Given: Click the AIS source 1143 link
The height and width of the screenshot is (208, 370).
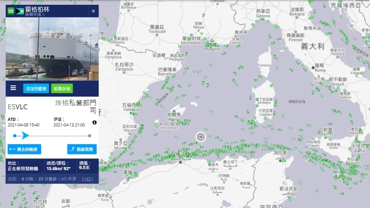Looking at the screenshot, I should pos(86,179).
